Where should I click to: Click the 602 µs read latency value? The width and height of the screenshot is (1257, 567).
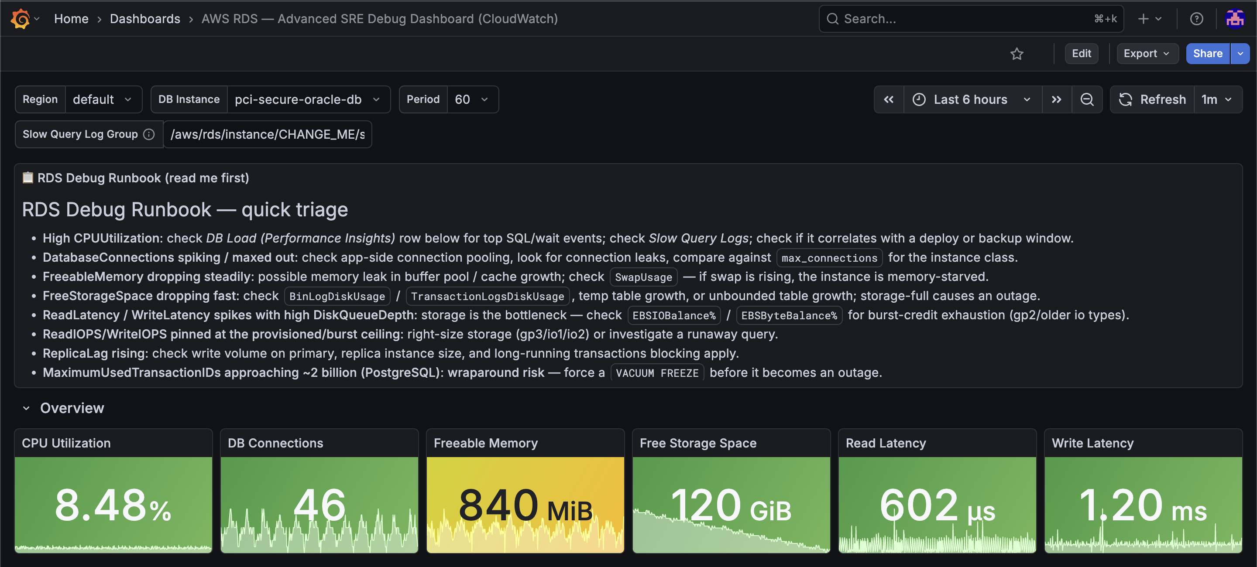pyautogui.click(x=938, y=505)
